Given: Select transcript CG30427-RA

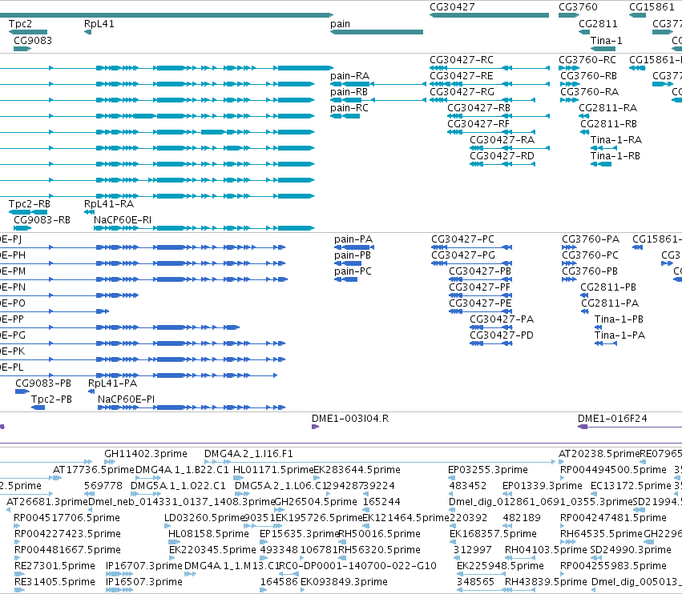Looking at the screenshot, I should tap(502, 140).
